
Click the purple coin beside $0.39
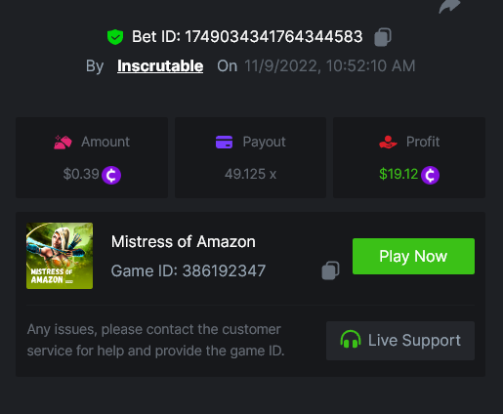click(111, 175)
